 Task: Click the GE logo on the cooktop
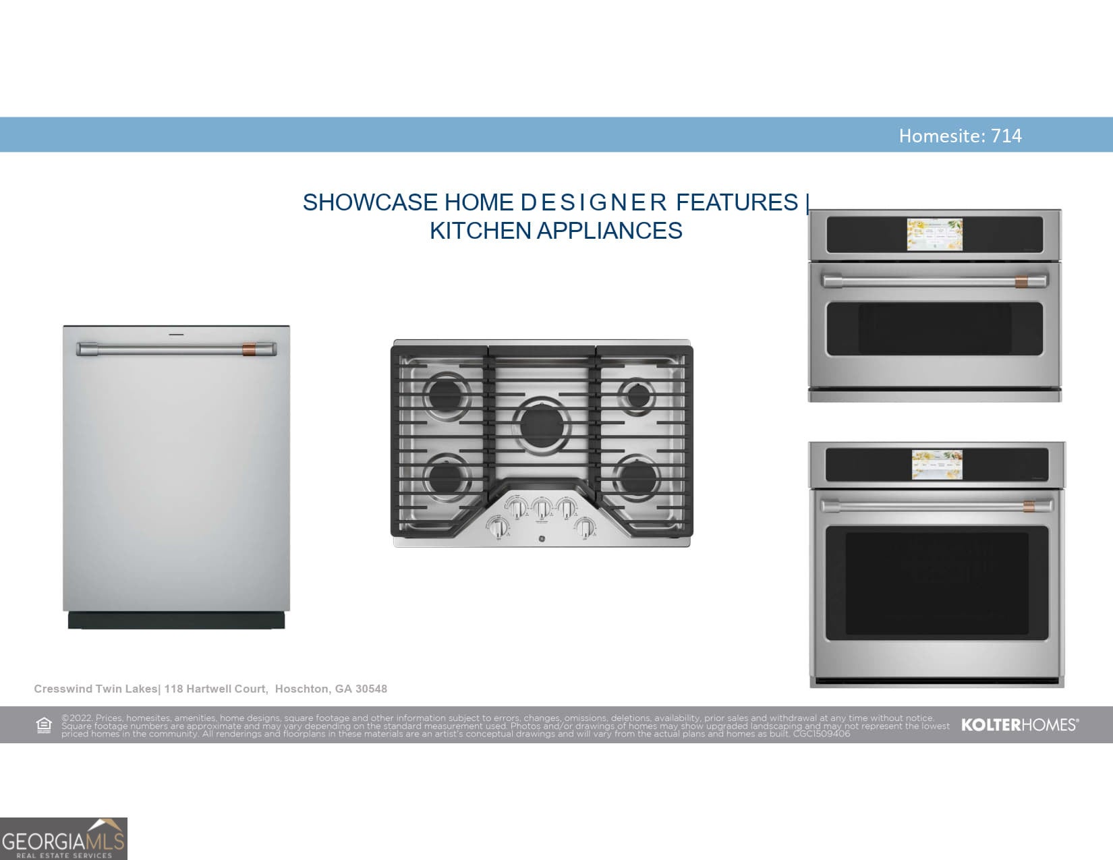[542, 538]
